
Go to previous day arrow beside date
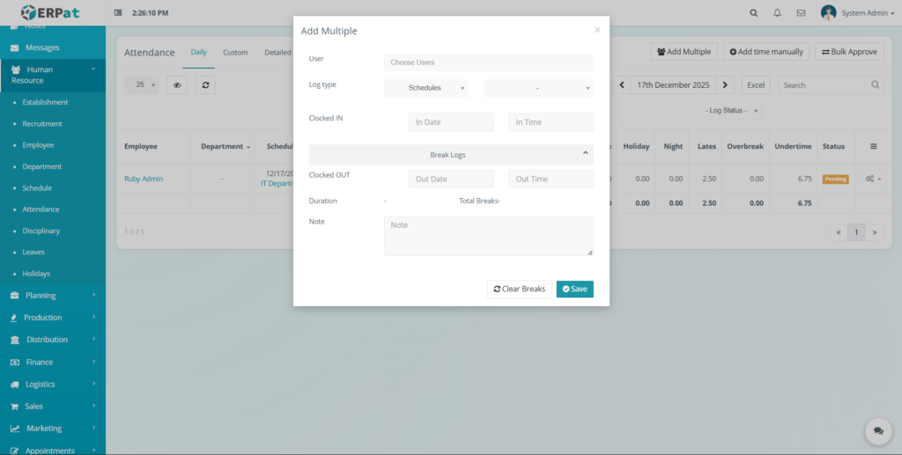pyautogui.click(x=622, y=85)
